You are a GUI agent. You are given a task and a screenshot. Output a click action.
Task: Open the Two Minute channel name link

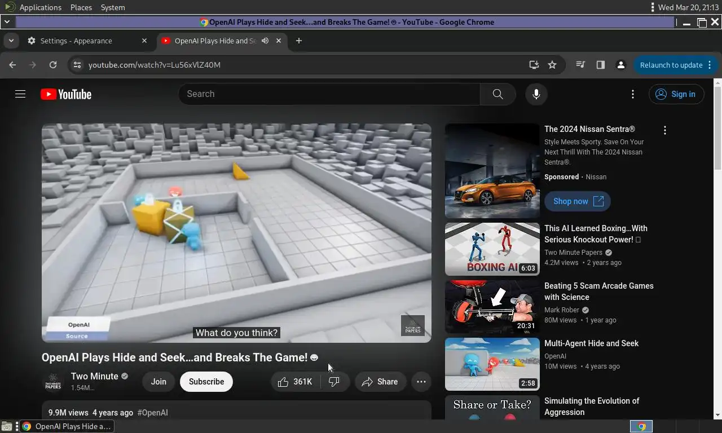pyautogui.click(x=95, y=376)
